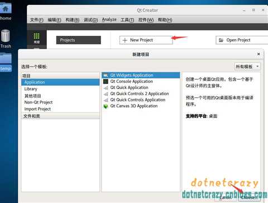Image resolution: width=268 pixels, height=203 pixels.
Task: Click the Cancel button
Action: pos(226,197)
